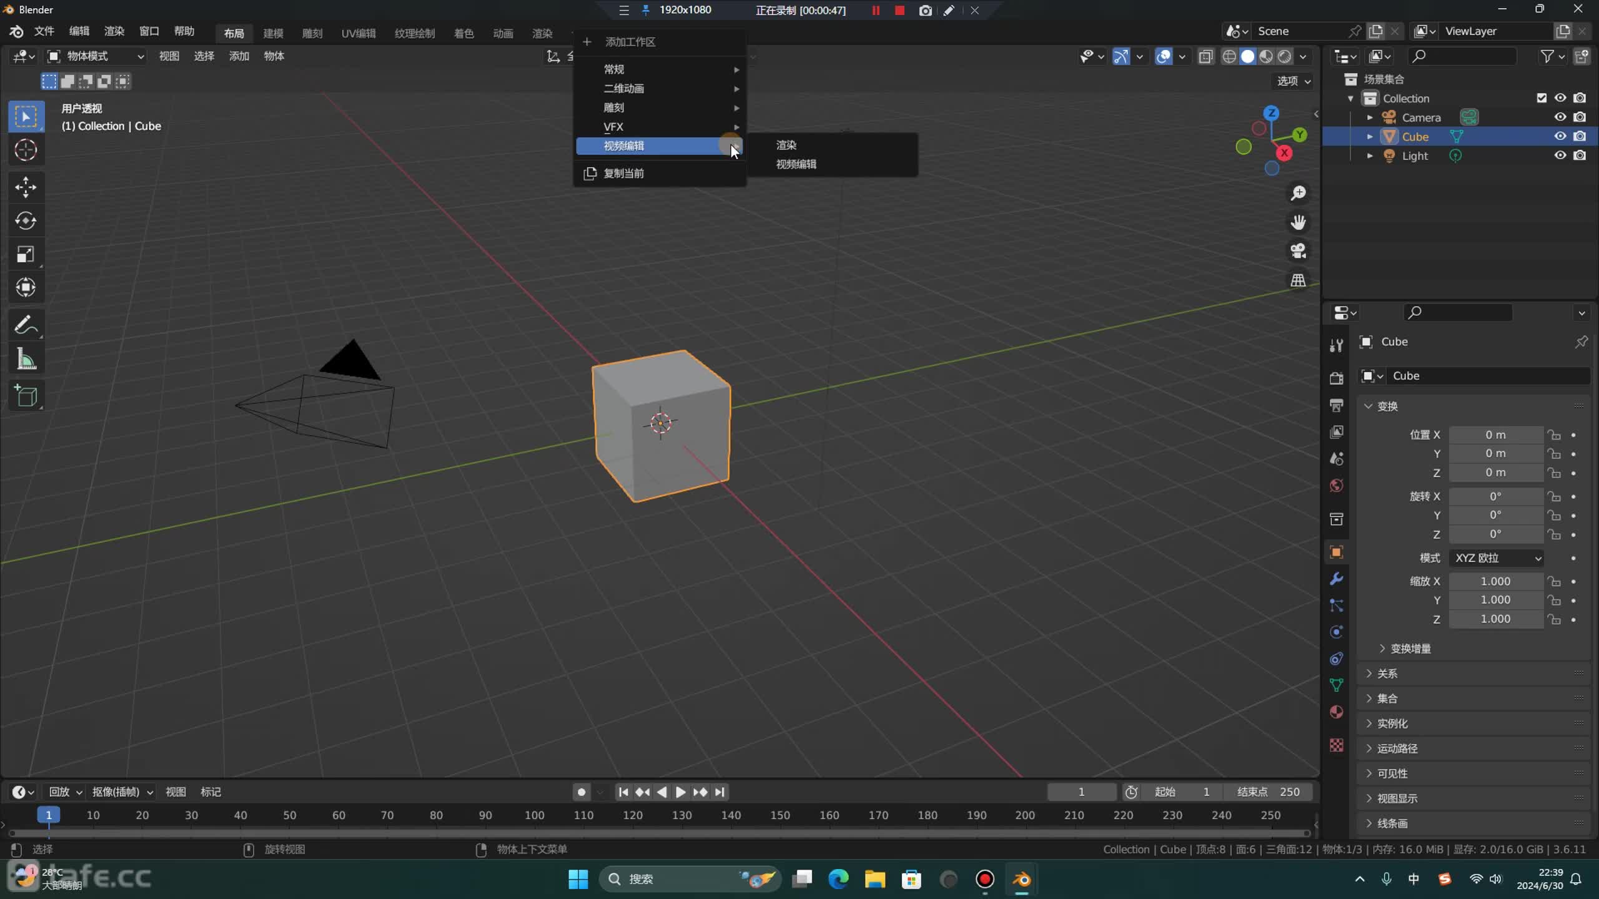
Task: Toggle viewport gizmo display
Action: tap(1121, 56)
